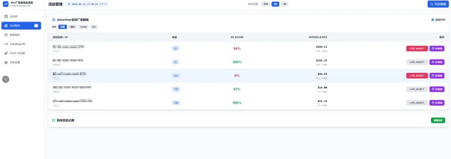Click the region tag in the 97% row
The height and width of the screenshot is (159, 451).
(176, 89)
